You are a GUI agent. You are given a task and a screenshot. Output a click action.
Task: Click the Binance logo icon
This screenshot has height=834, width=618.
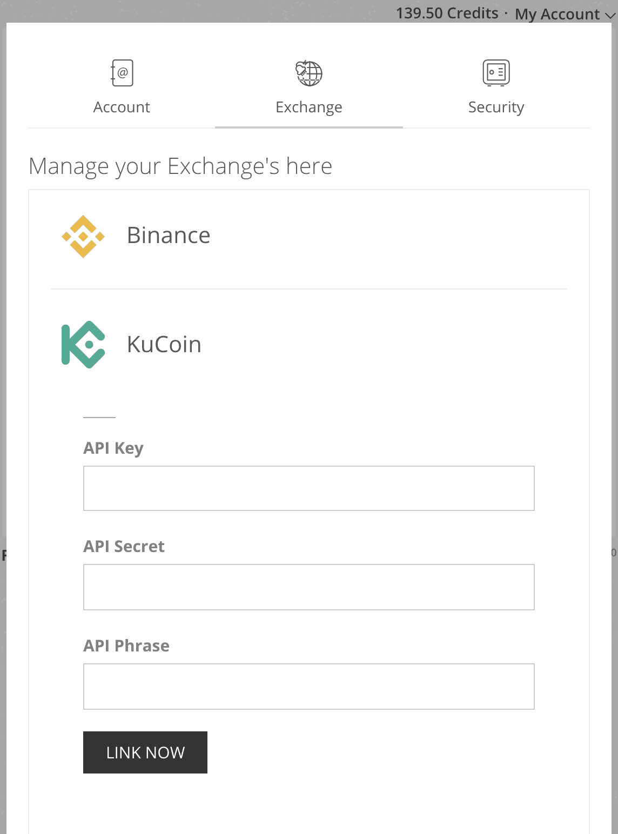click(x=83, y=237)
